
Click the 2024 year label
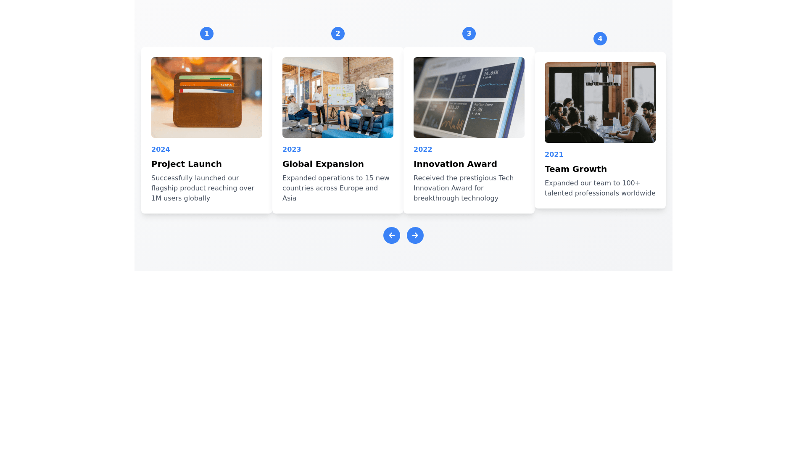(x=161, y=149)
